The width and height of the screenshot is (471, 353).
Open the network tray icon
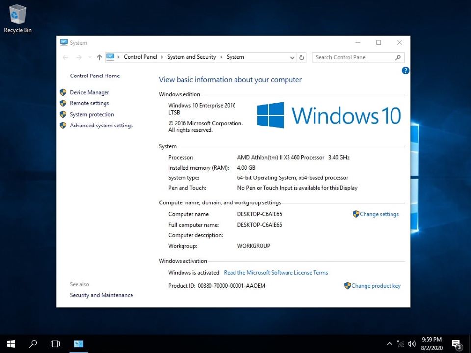coord(400,344)
